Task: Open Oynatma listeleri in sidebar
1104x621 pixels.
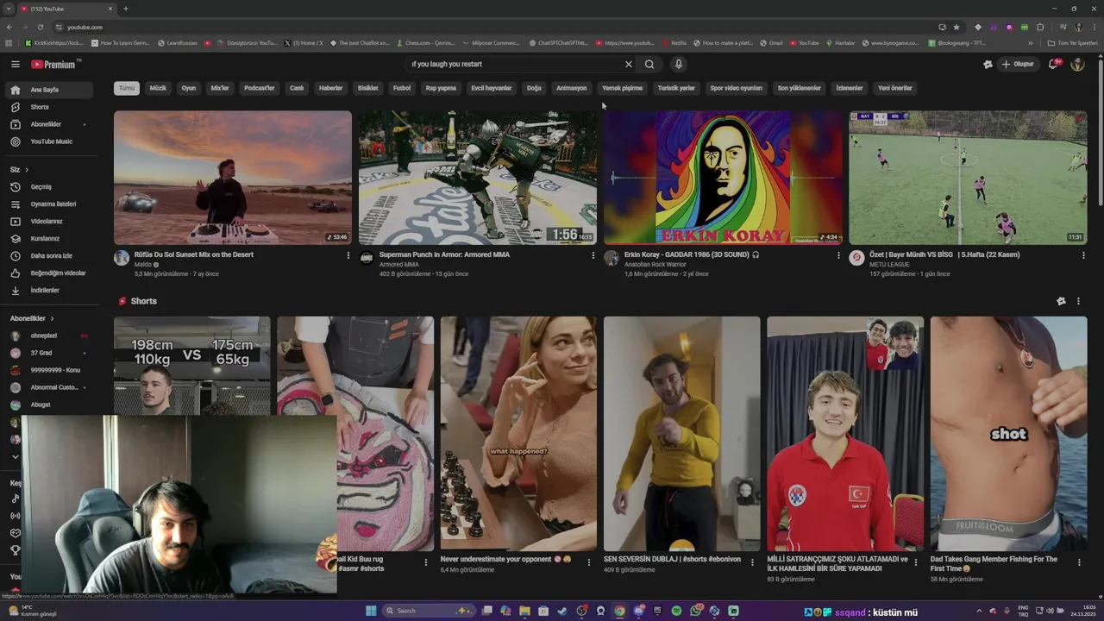Action: [x=49, y=204]
